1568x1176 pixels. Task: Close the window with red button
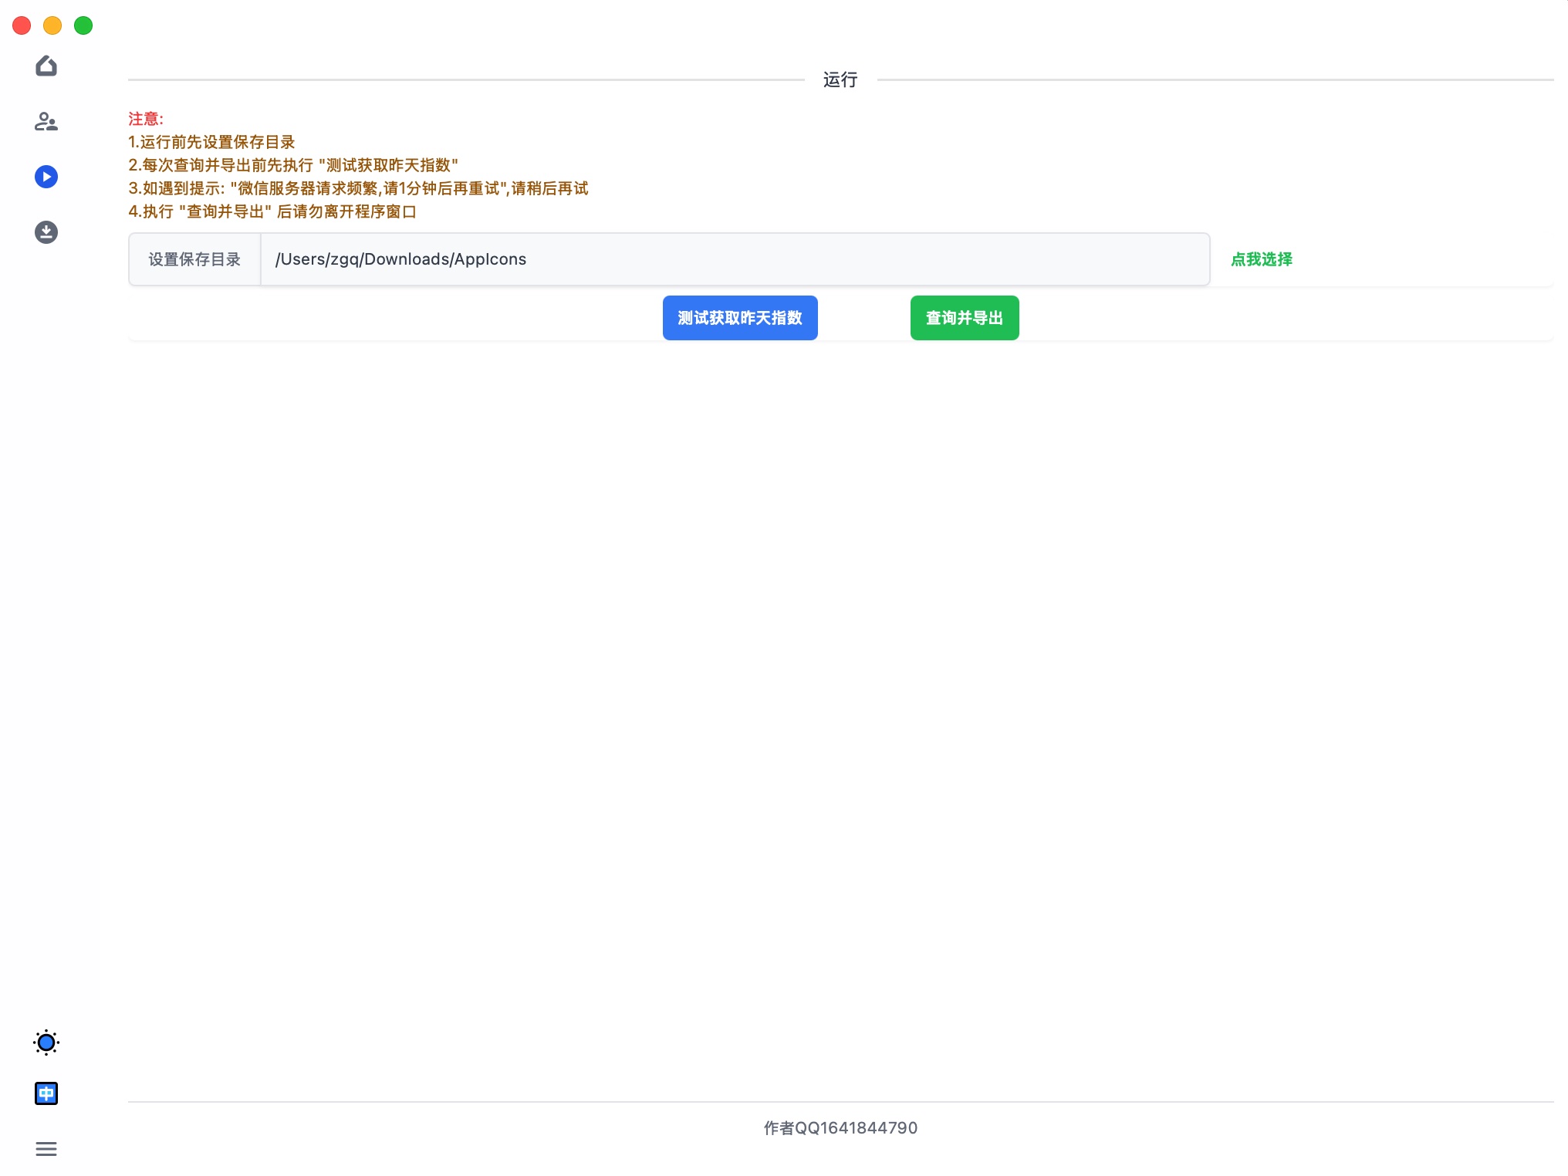click(22, 25)
